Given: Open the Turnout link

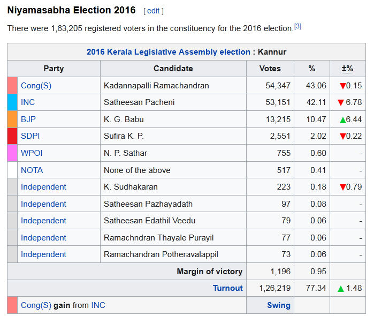Looking at the screenshot, I should [227, 288].
